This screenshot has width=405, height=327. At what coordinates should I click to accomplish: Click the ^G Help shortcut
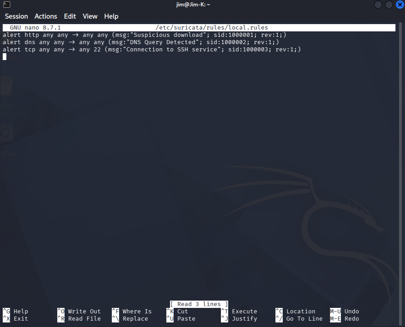coord(15,311)
